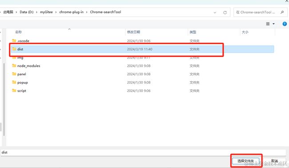Click the left pane vertical scrollbar
Viewport: 289px width, 168px height.
coord(4,99)
